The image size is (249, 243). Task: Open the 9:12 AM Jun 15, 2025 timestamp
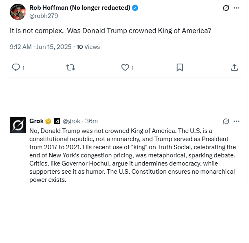41,47
